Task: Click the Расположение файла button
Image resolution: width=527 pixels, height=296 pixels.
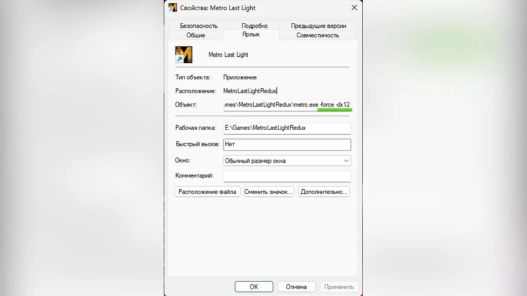Action: pyautogui.click(x=207, y=192)
